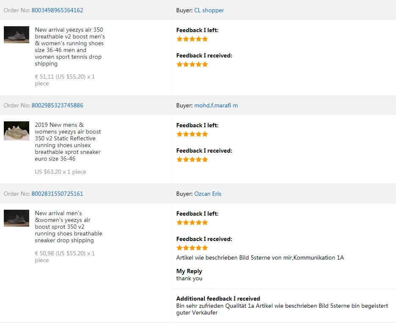Click the 'thank you' reply text
Image resolution: width=396 pixels, height=323 pixels.
pos(189,279)
